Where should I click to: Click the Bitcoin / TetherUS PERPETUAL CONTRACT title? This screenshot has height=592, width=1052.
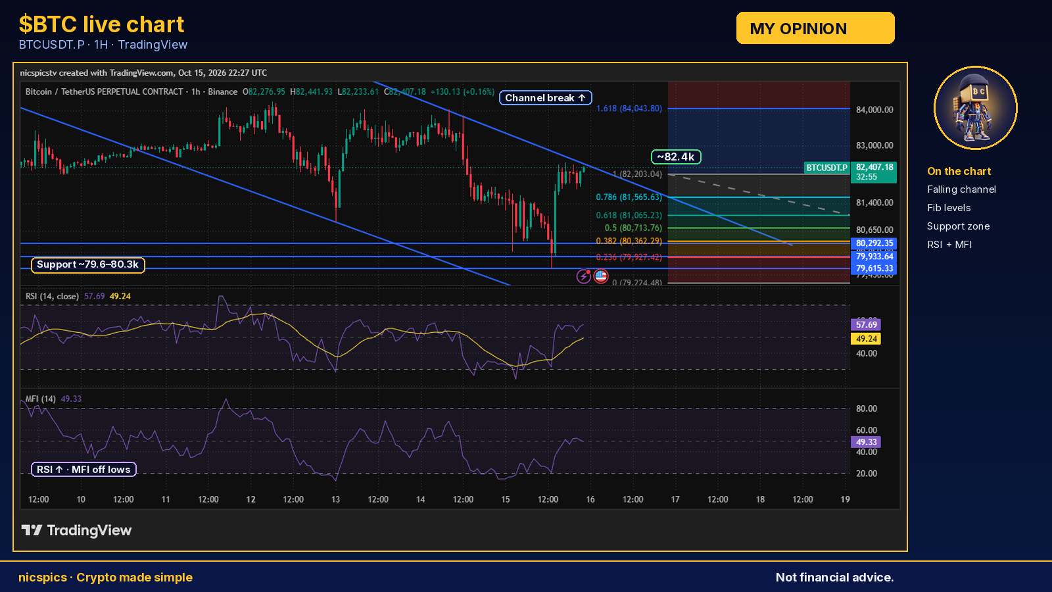point(104,92)
